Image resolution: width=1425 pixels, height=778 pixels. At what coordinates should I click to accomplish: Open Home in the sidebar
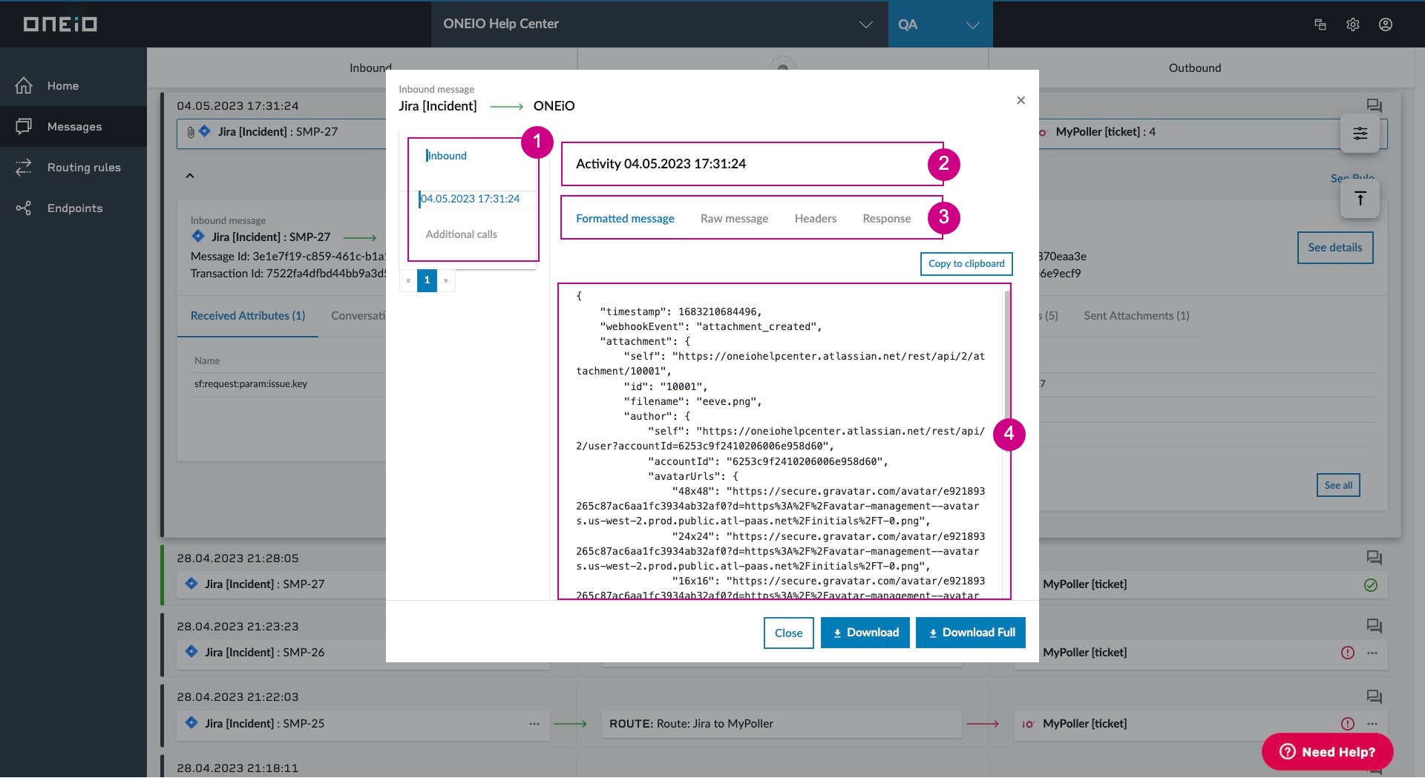pos(73,86)
